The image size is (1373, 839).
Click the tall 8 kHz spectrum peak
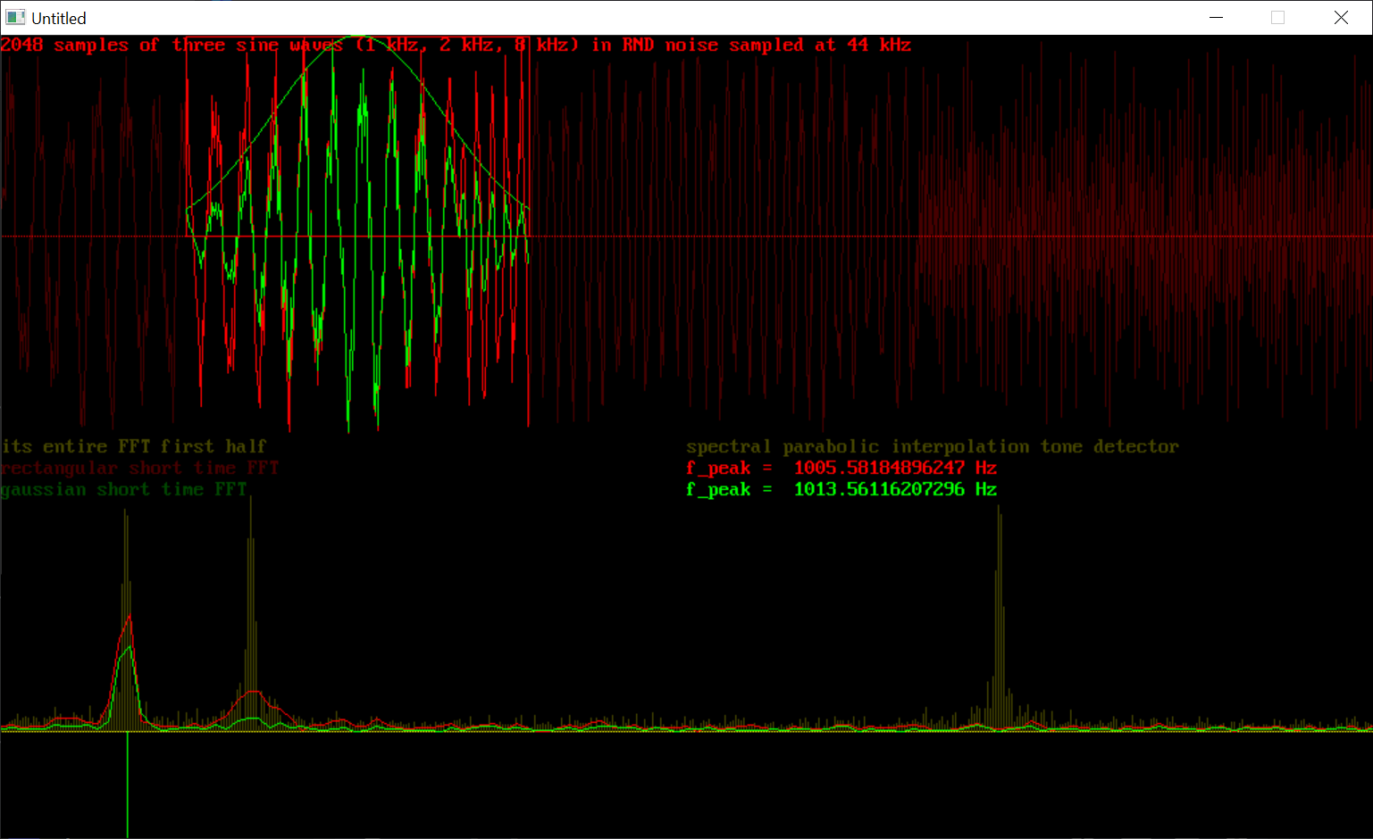point(999,553)
